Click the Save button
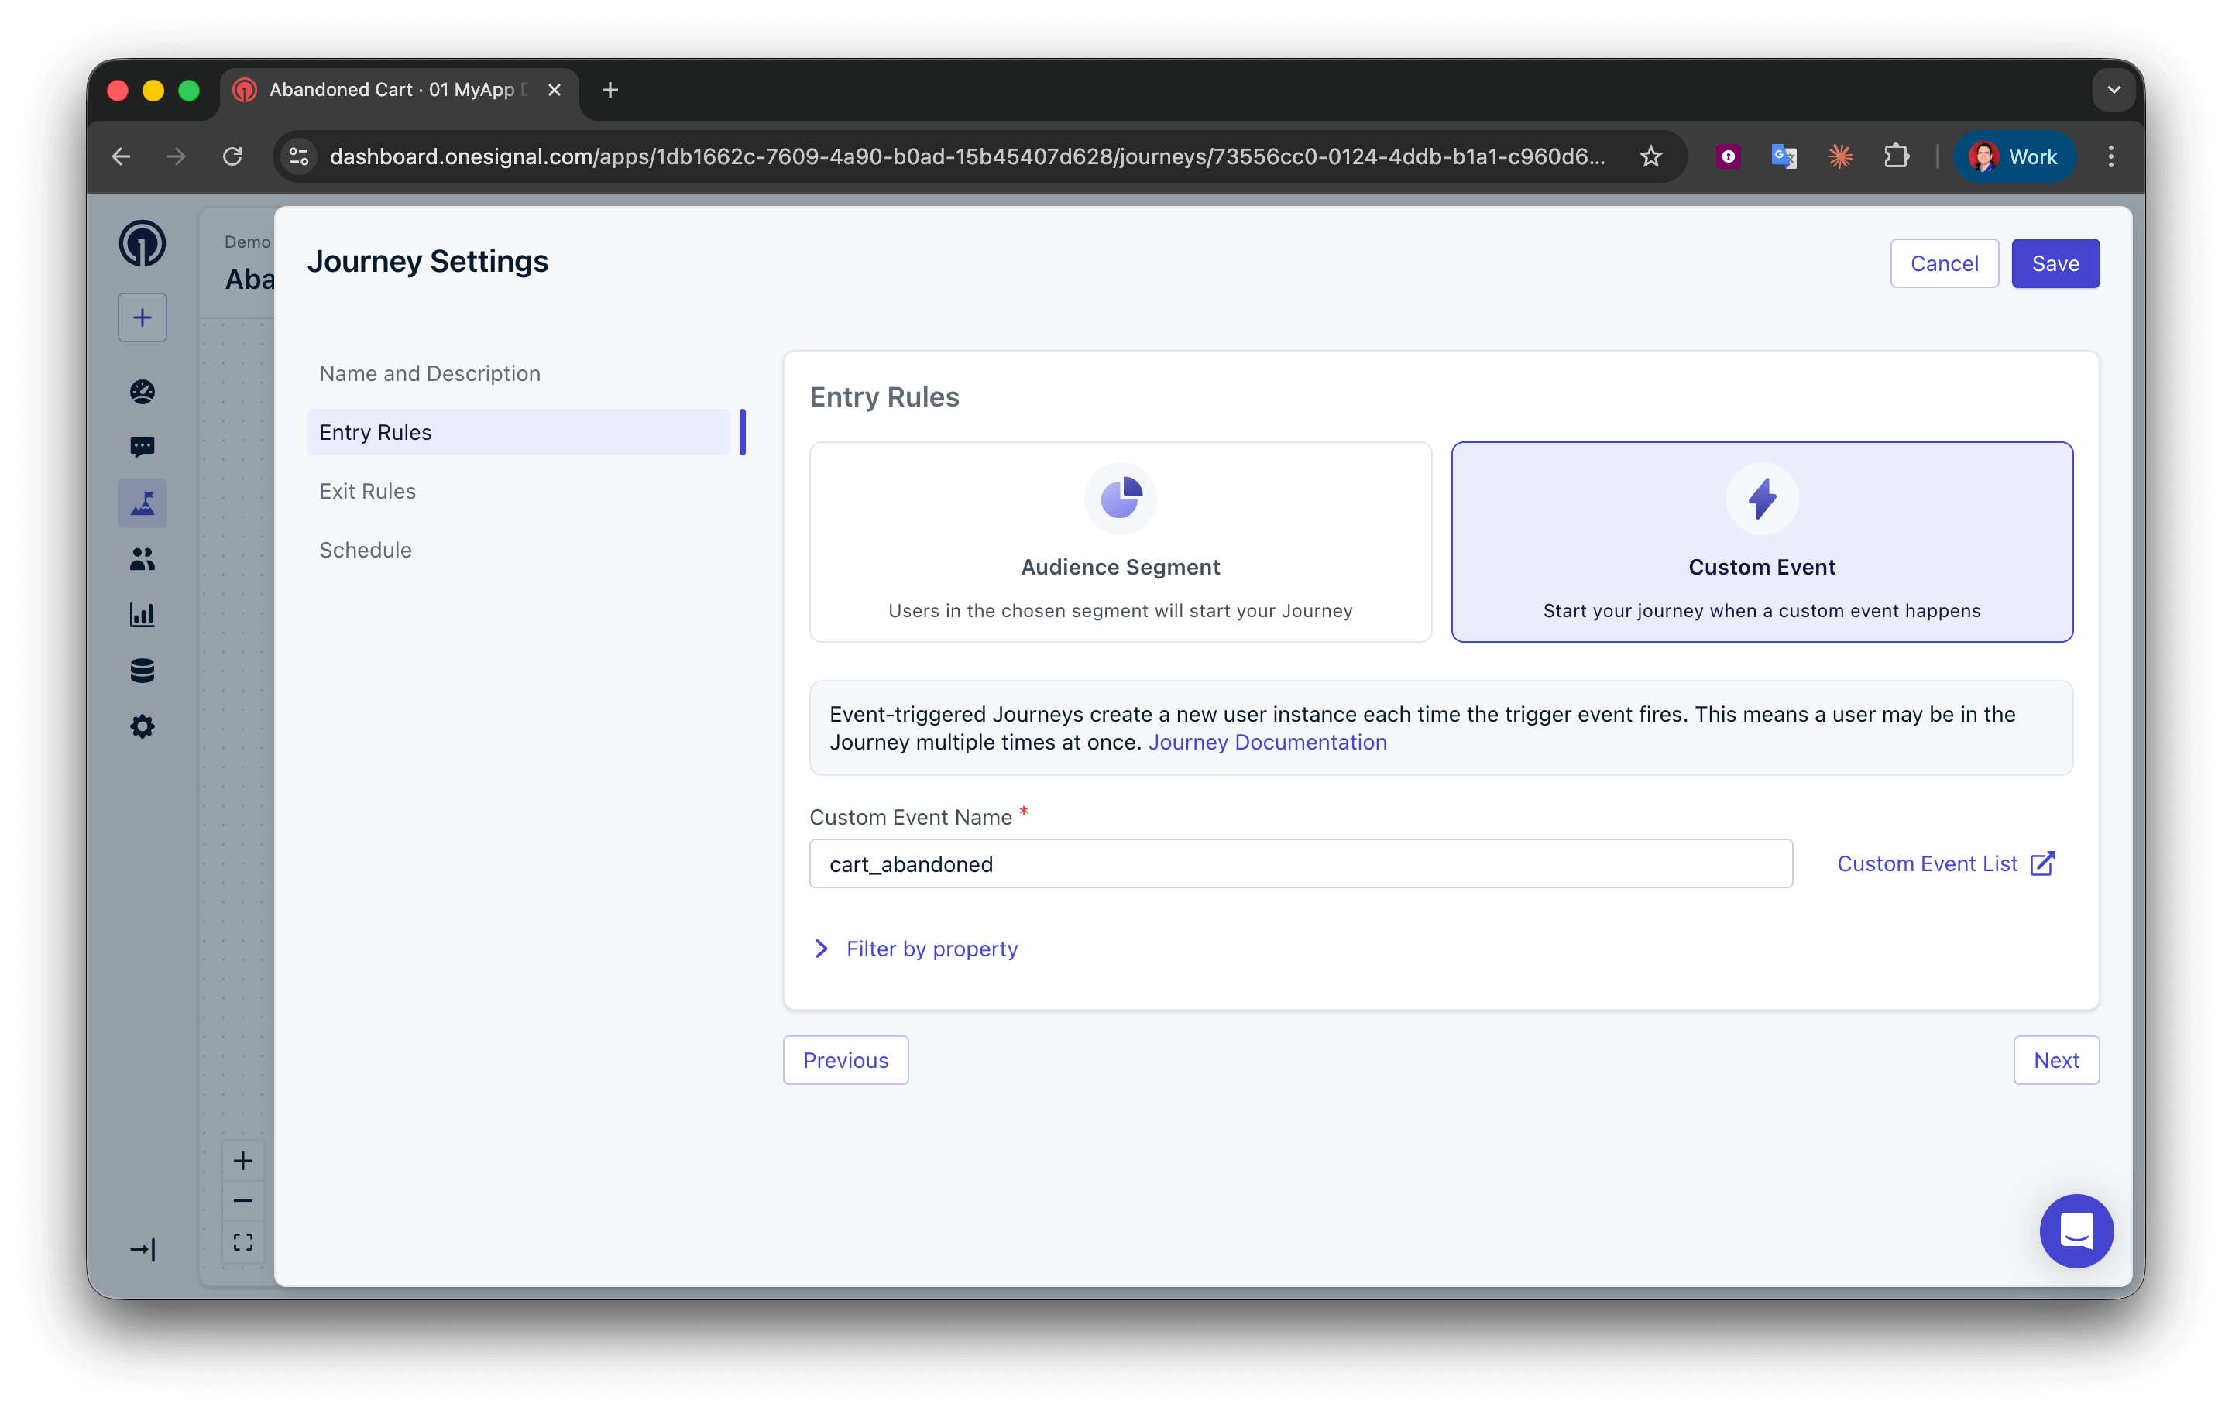Screen dimensions: 2232x1414 point(2054,264)
